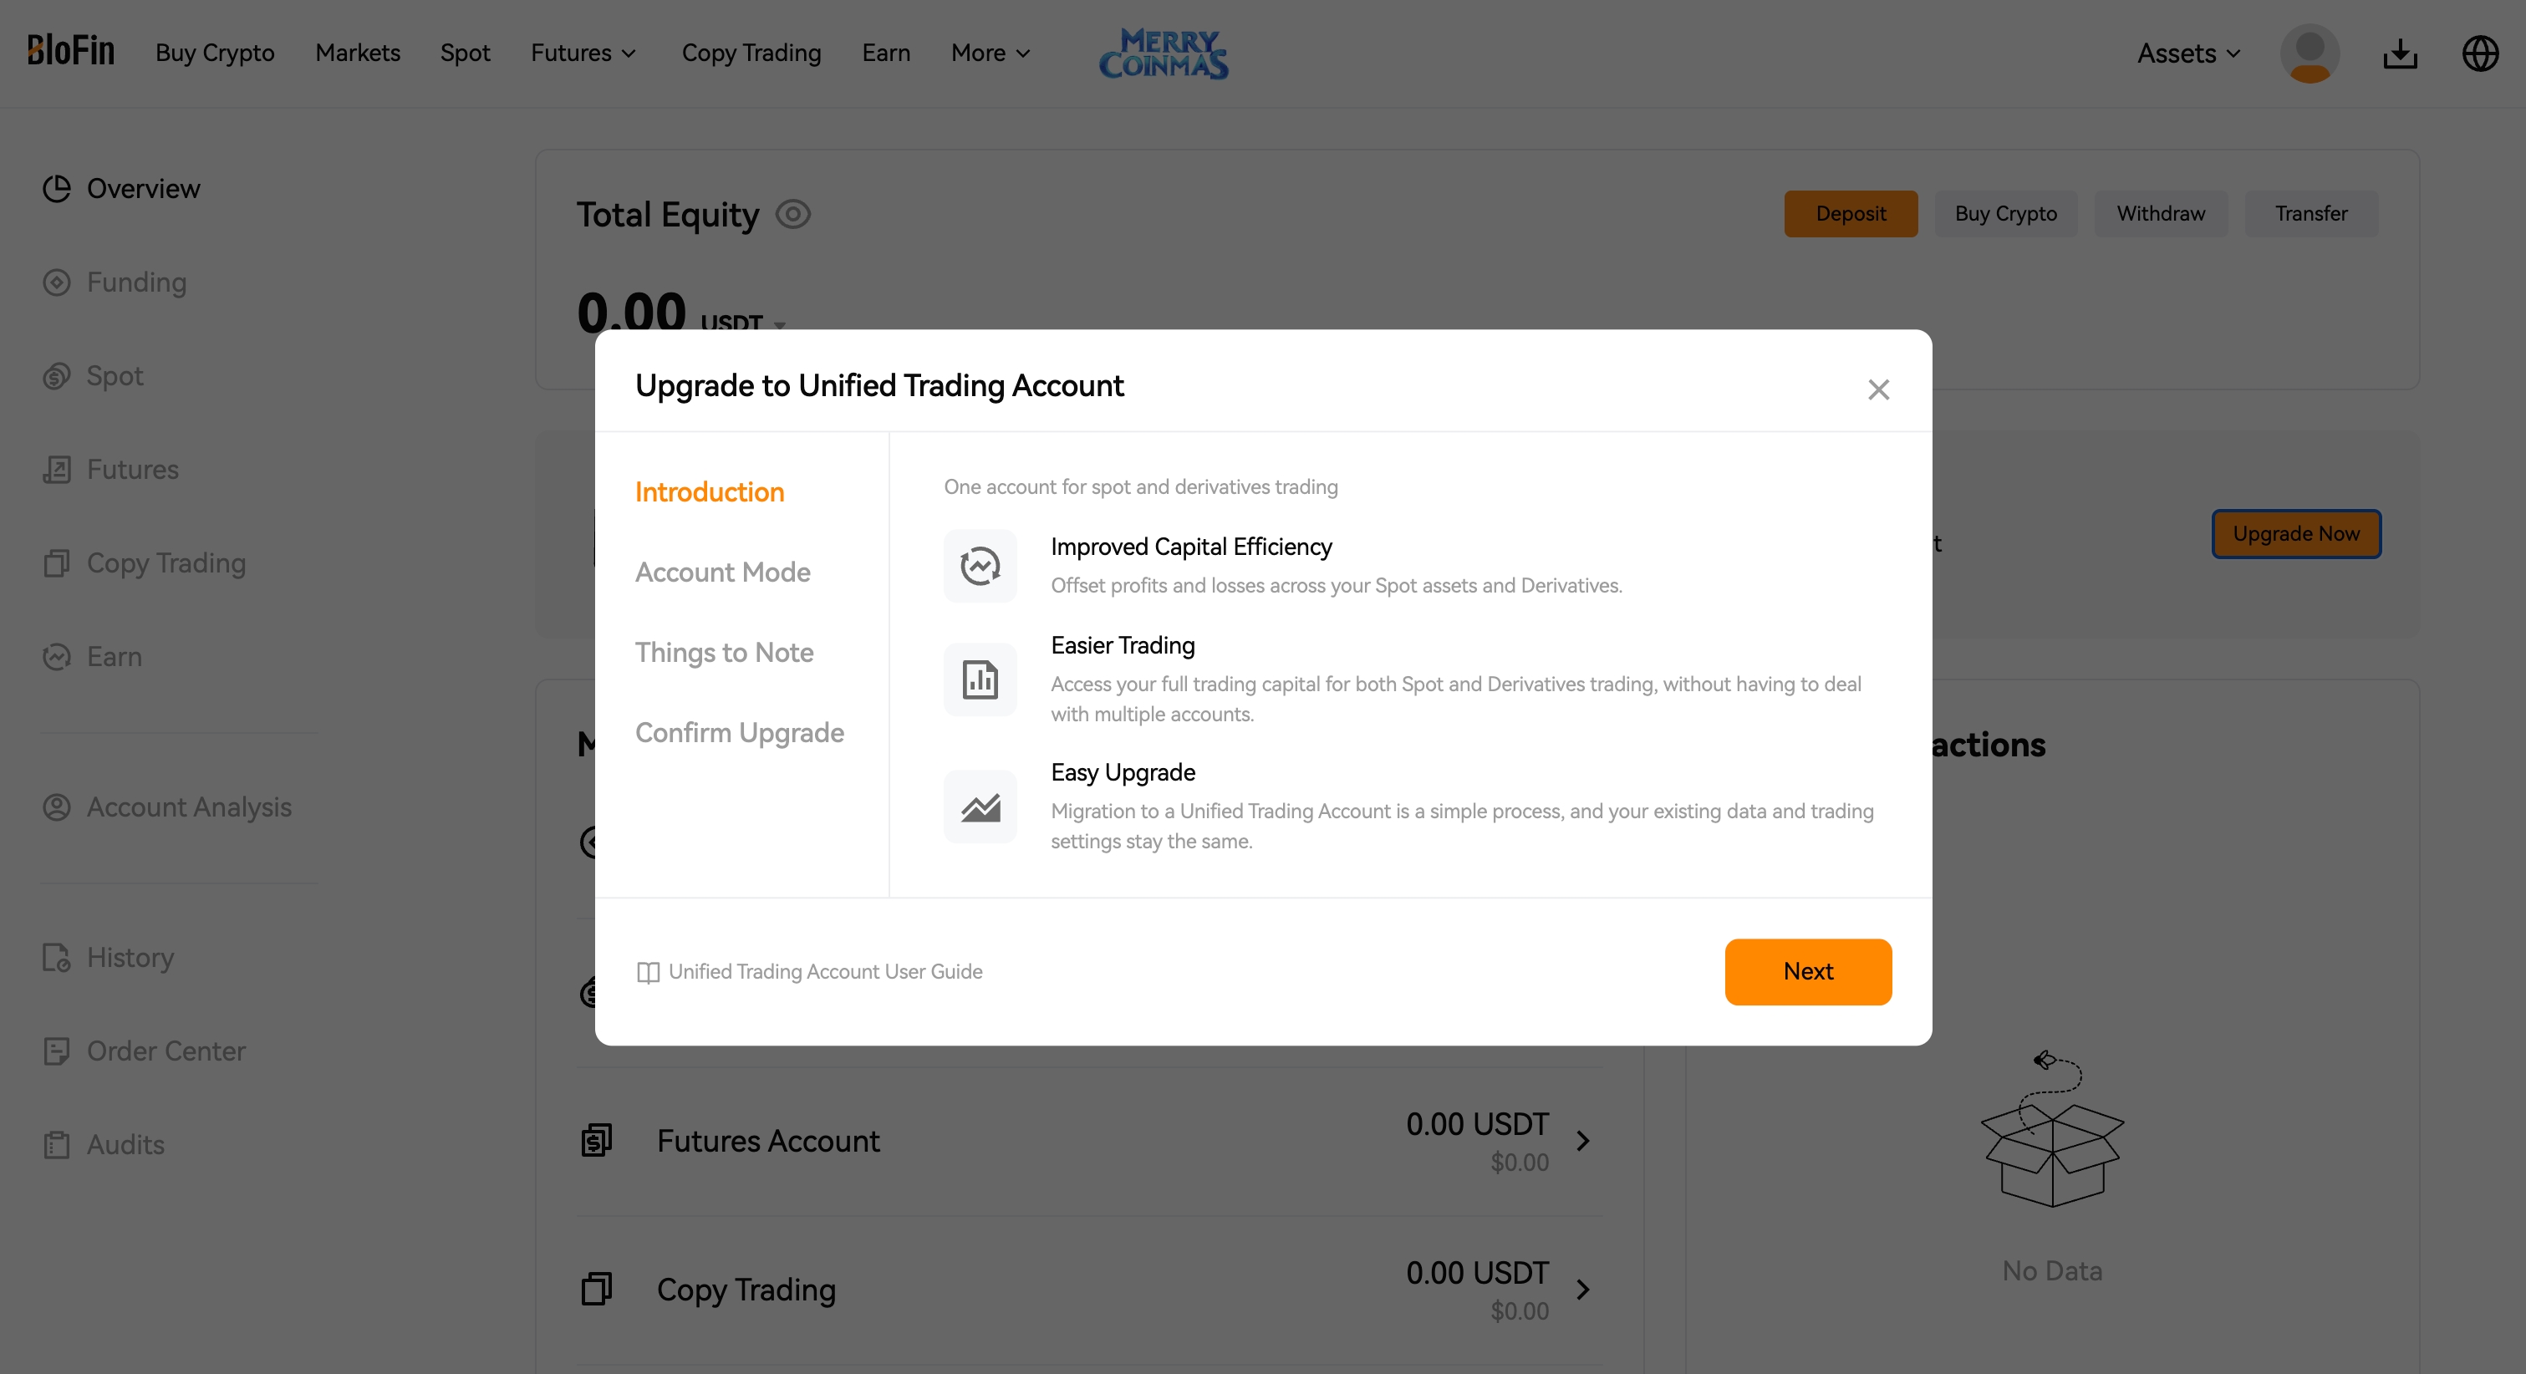The height and width of the screenshot is (1374, 2526).
Task: Open Buy Crypto in top navigation
Action: [x=215, y=53]
